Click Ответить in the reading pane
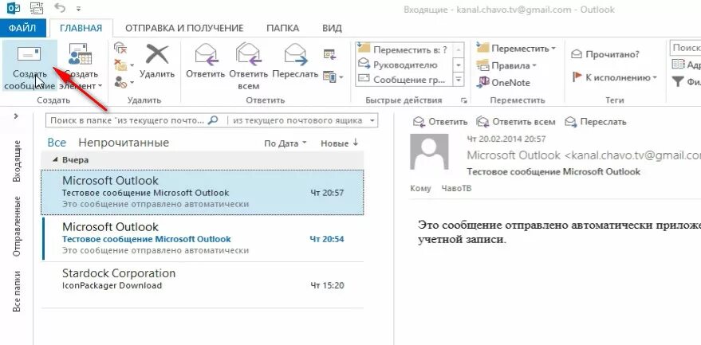Image resolution: width=701 pixels, height=345 pixels. (440, 122)
